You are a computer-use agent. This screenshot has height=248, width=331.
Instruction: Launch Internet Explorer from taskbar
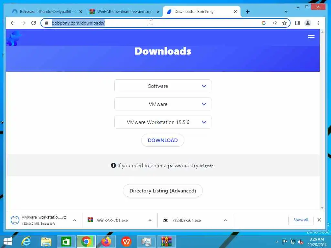point(26,242)
